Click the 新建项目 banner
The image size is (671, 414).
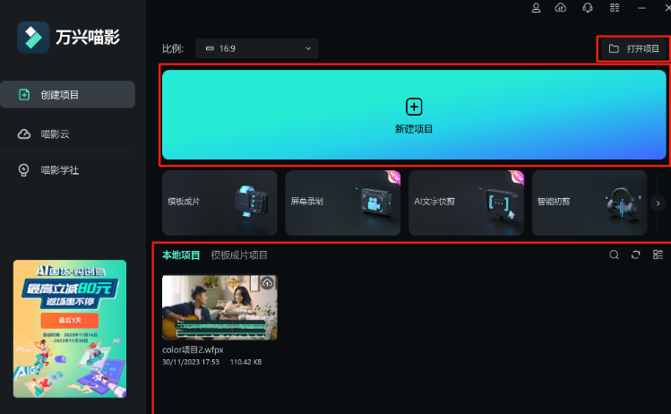click(x=414, y=115)
